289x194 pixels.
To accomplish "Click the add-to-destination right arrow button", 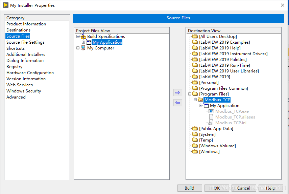I will pyautogui.click(x=178, y=93).
